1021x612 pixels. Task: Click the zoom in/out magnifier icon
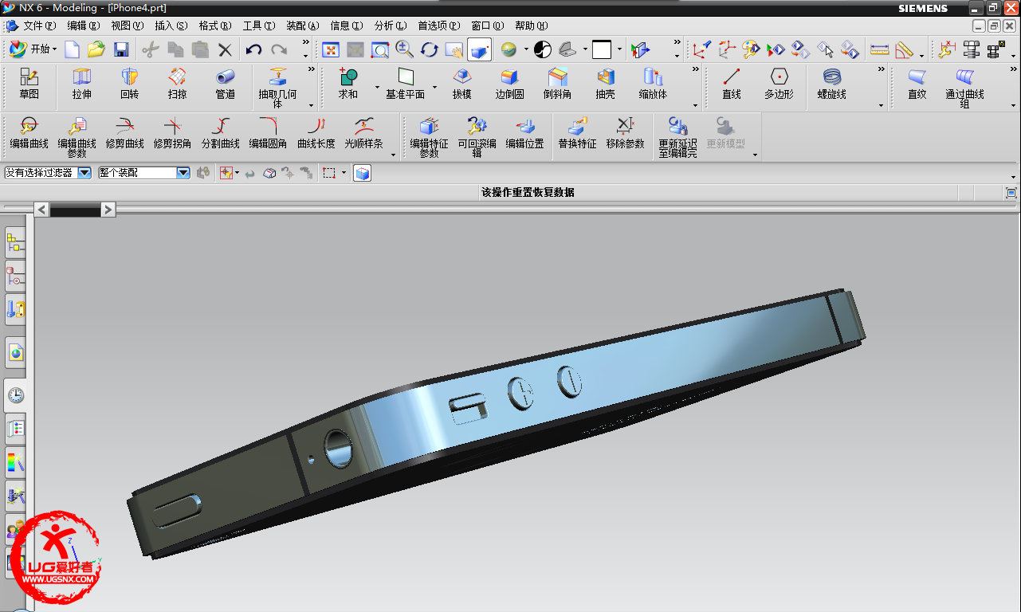405,49
